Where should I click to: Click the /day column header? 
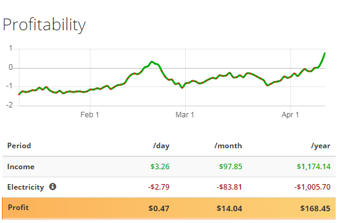point(161,146)
